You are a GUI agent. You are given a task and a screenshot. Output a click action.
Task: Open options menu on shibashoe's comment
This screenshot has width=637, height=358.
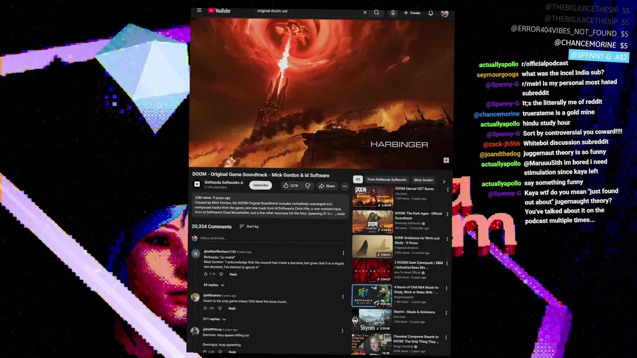tap(342, 297)
